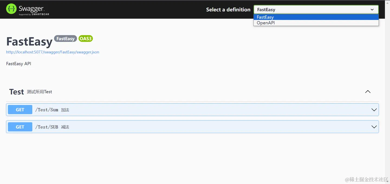390x184 pixels.
Task: Click the 加法 endpoint description
Action: (65, 110)
